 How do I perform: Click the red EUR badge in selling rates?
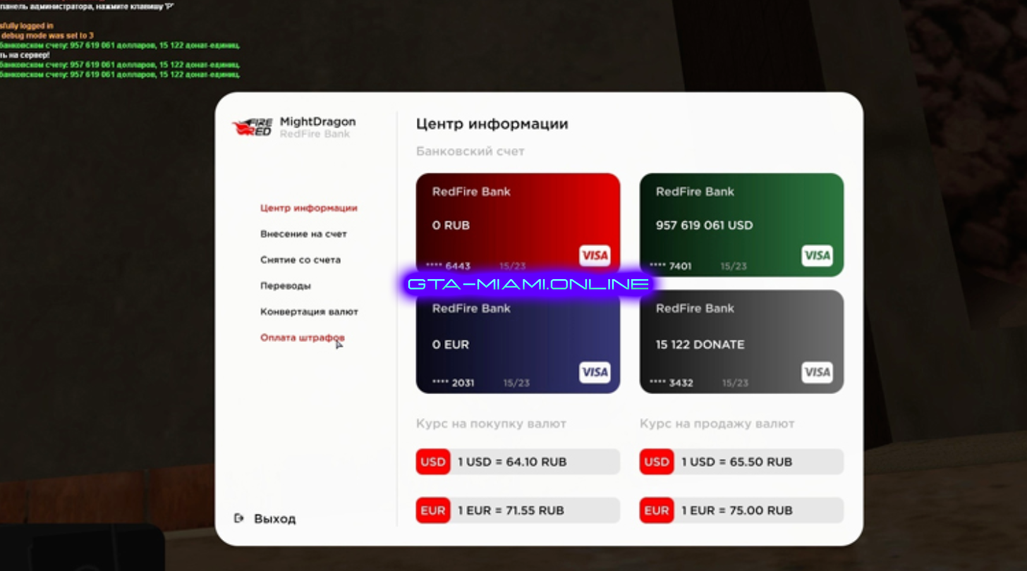click(656, 510)
